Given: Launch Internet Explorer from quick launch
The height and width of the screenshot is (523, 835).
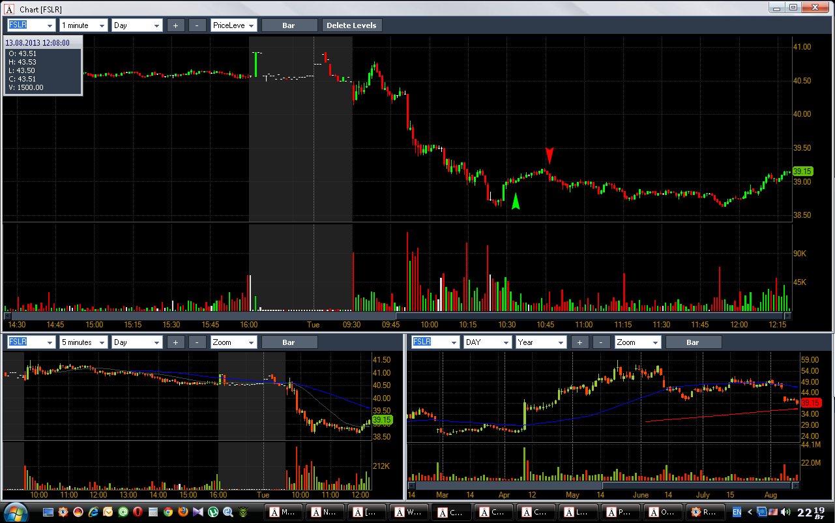Looking at the screenshot, I should tap(93, 512).
